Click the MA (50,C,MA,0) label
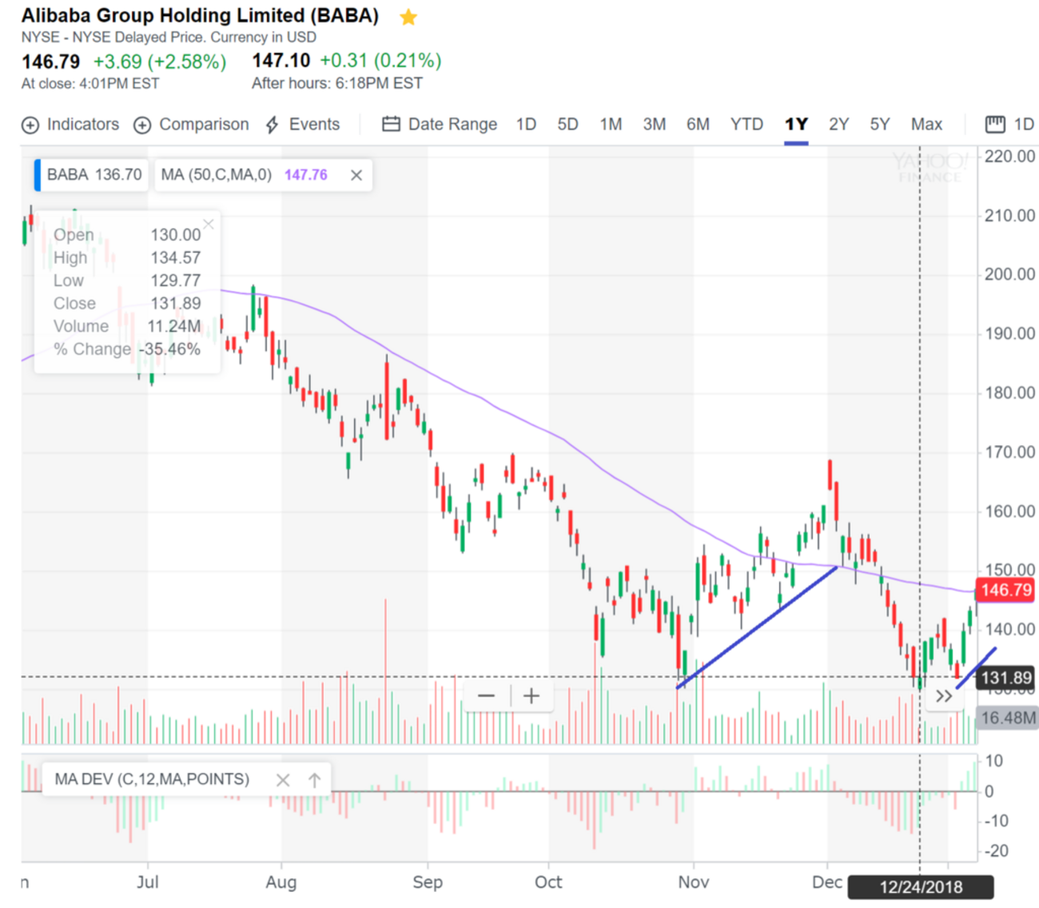The height and width of the screenshot is (908, 1039). click(217, 175)
